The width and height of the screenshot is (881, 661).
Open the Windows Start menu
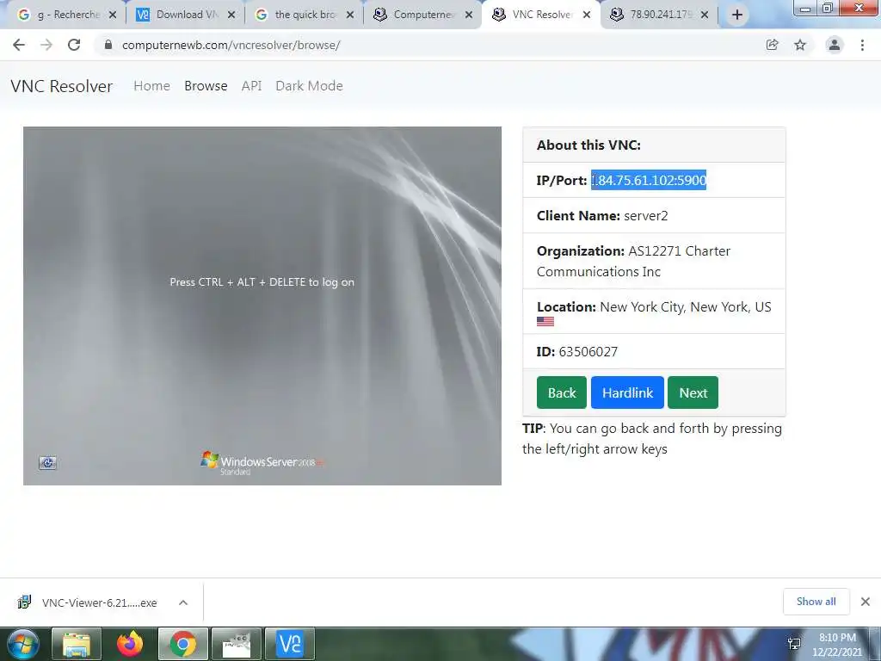pyautogui.click(x=22, y=644)
